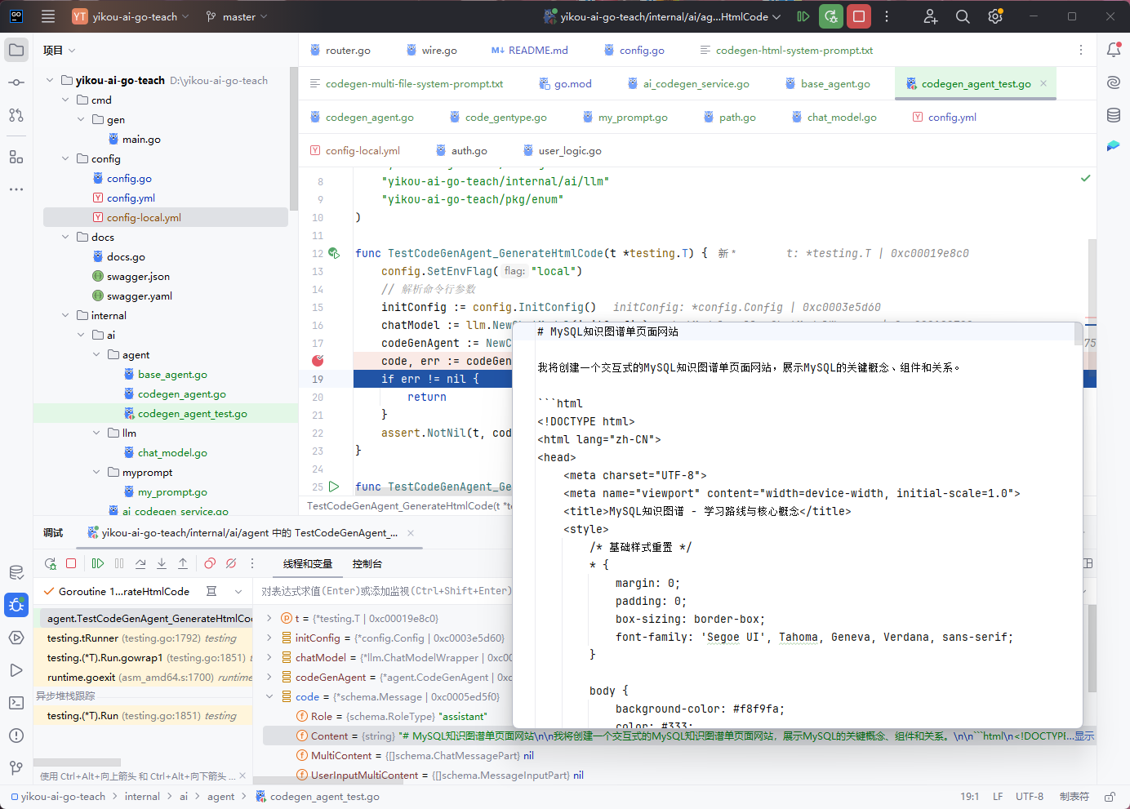Open the Structure tool window

click(x=16, y=157)
